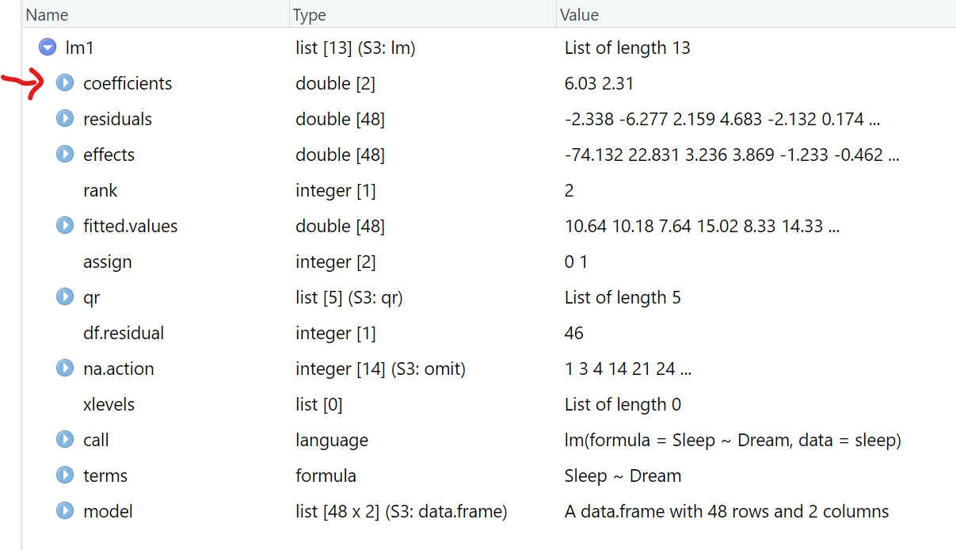Expand the residuals row arrow
Screen dimensions: 956x550
point(65,119)
